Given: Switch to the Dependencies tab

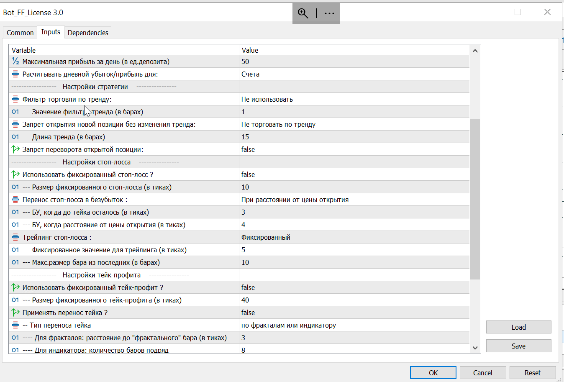Looking at the screenshot, I should 88,33.
